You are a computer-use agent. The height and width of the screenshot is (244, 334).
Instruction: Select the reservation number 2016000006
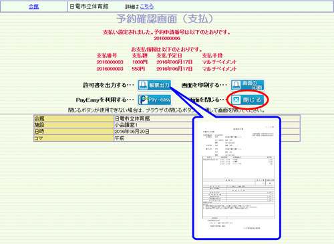click(167, 38)
